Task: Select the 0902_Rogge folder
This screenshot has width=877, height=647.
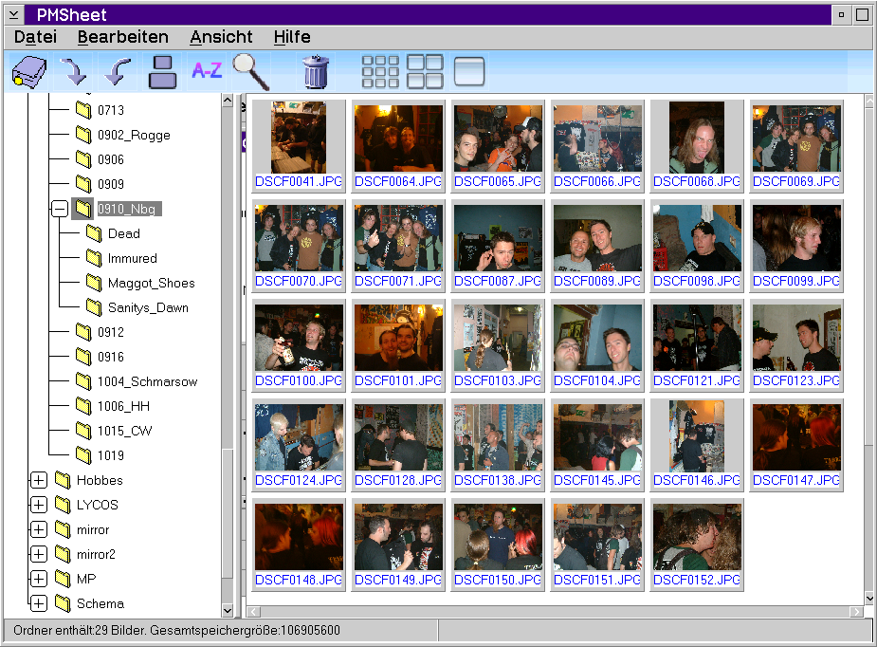Action: coord(134,135)
